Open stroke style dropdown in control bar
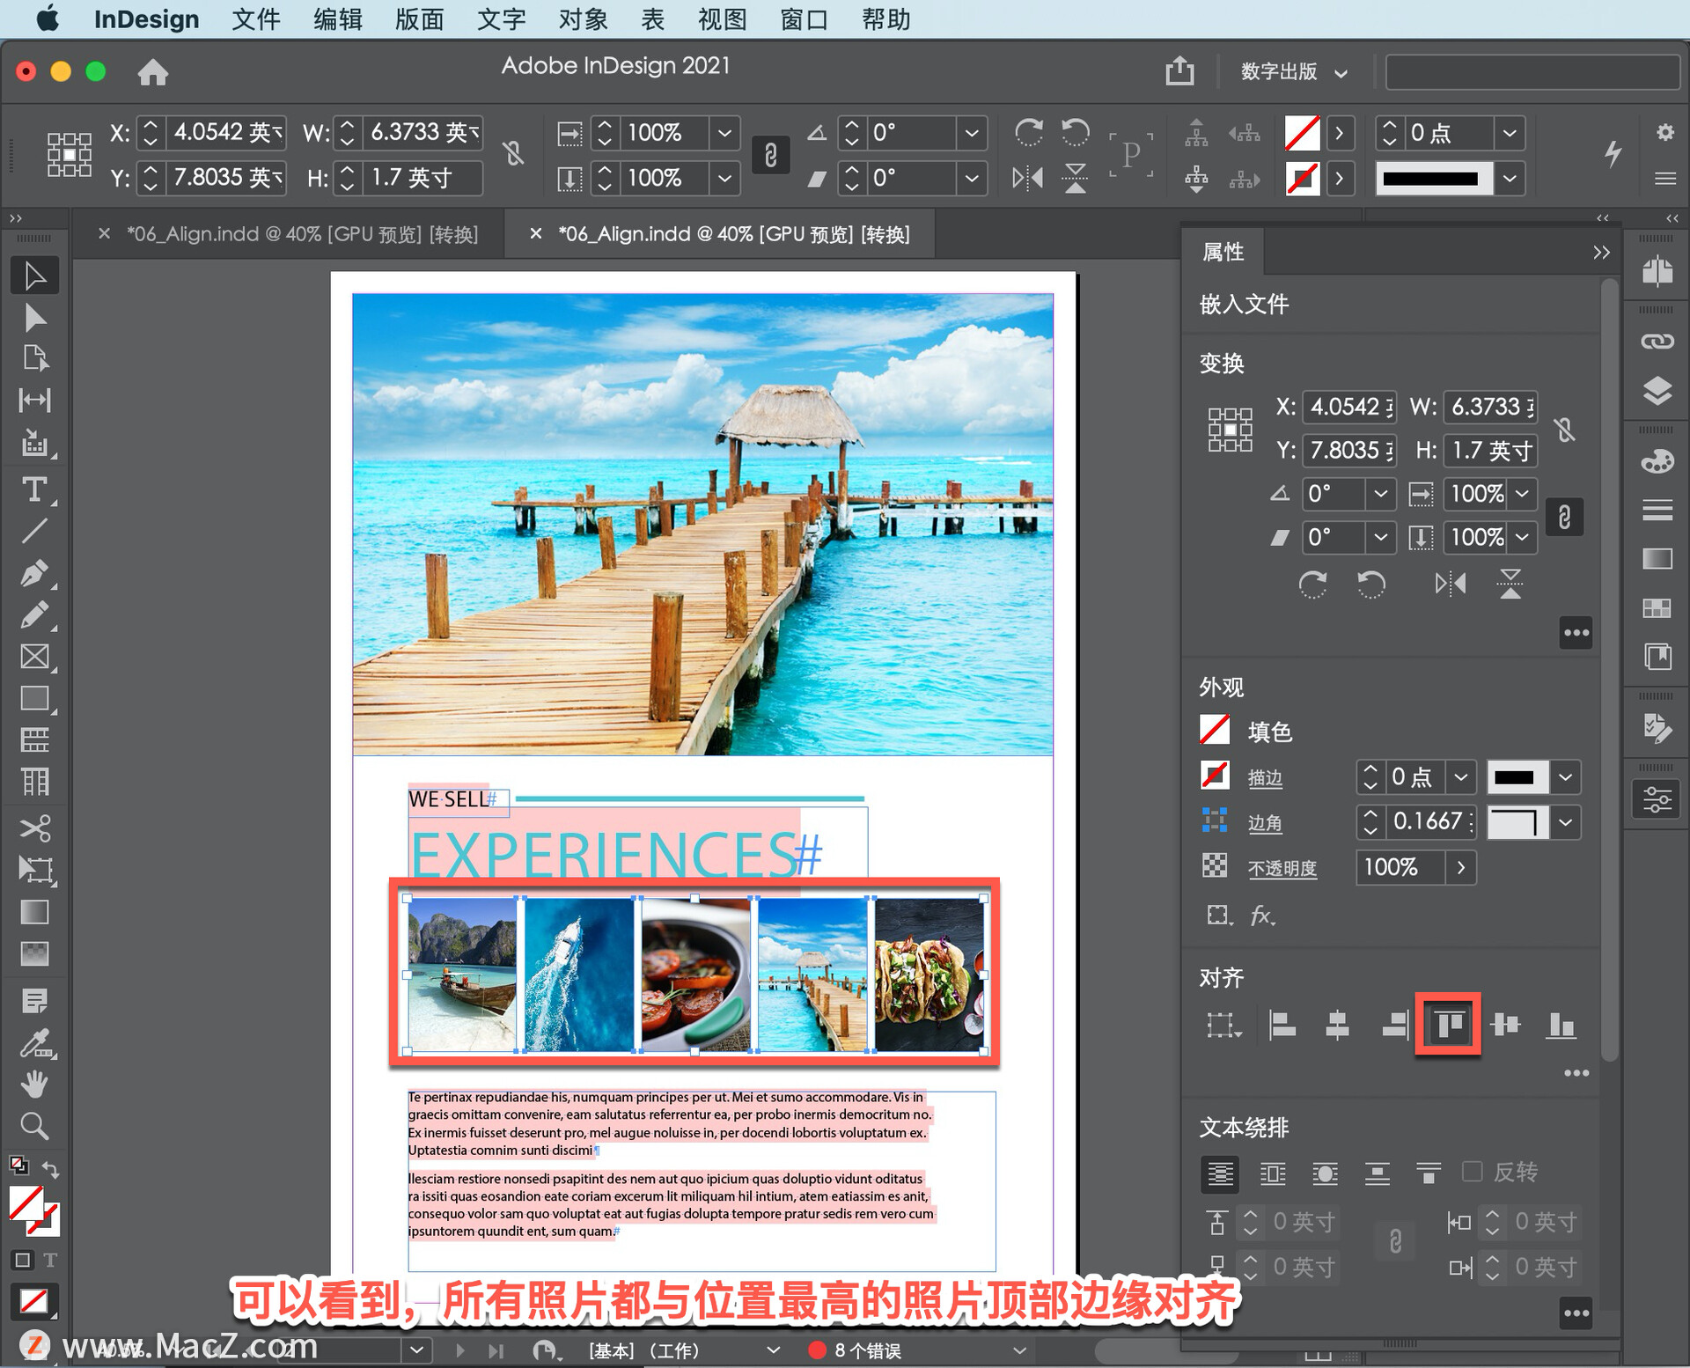Image resolution: width=1690 pixels, height=1368 pixels. pos(1510,178)
